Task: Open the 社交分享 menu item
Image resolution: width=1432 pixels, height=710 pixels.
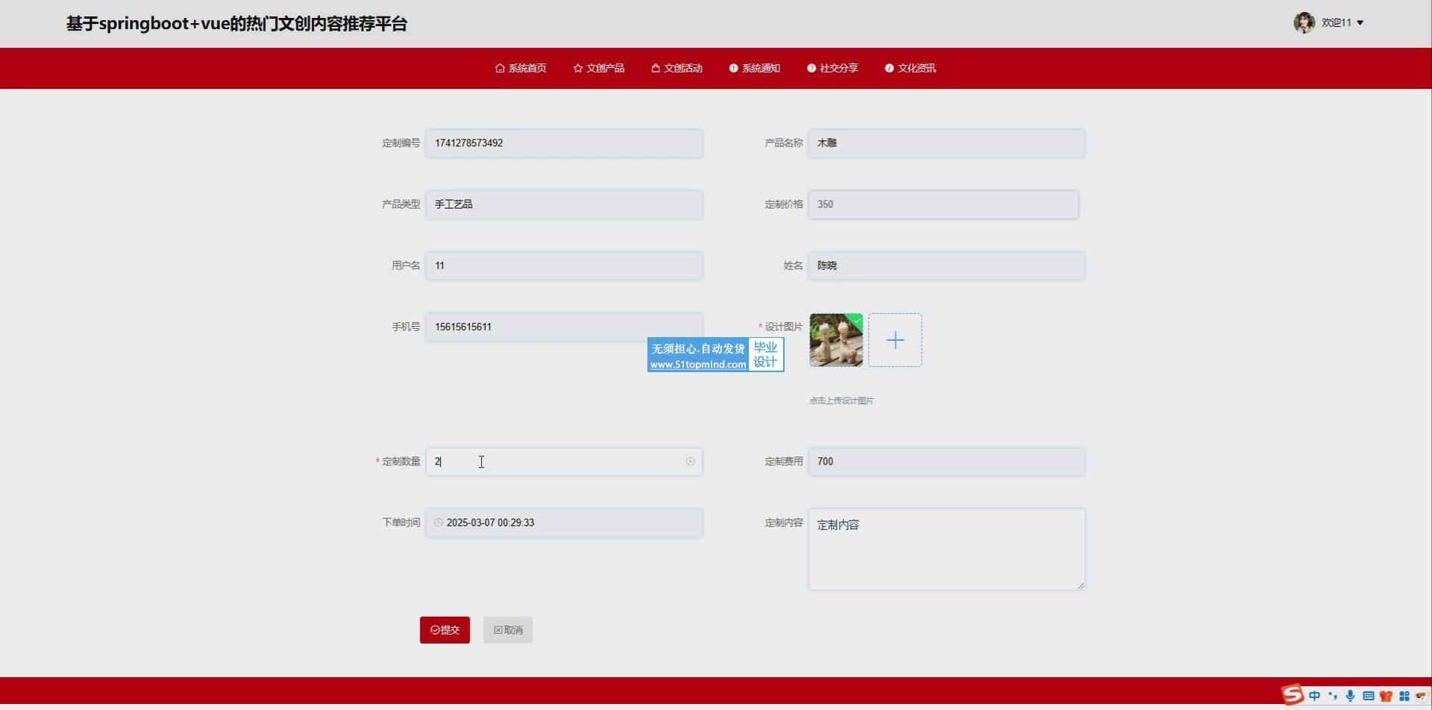Action: click(x=832, y=68)
